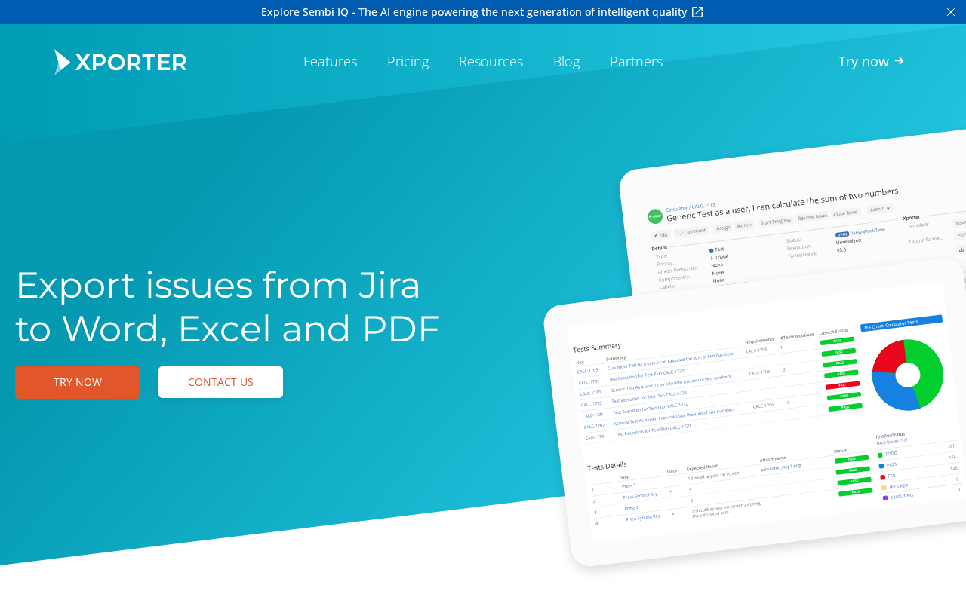
Task: Select the headline 'Export issues from Jira'
Action: [218, 285]
